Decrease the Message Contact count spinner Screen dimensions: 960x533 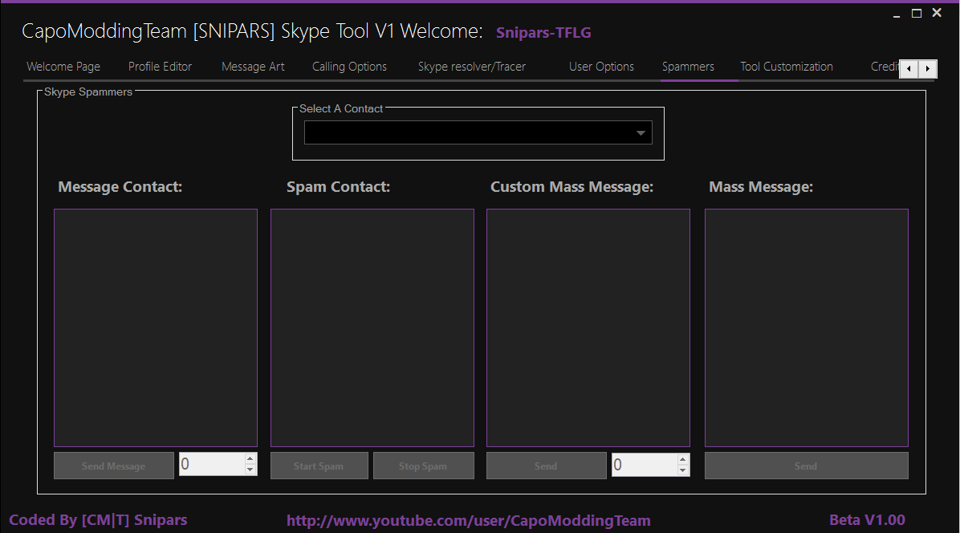[250, 470]
